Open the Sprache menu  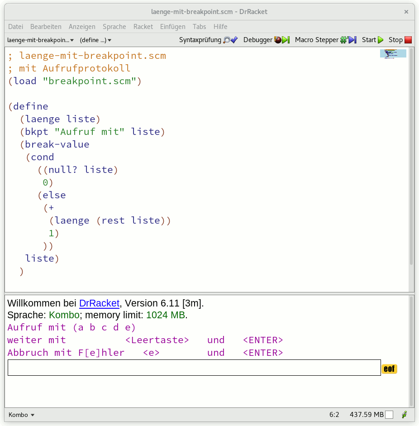114,27
